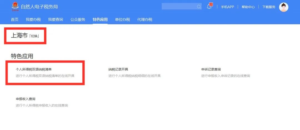The height and width of the screenshot is (130, 300).
Task: Switch to the 我要办税 tab
Action: click(x=33, y=19)
